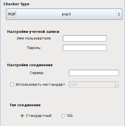The image size is (125, 126).
Task: Select the SSL radio button
Action: (63, 116)
